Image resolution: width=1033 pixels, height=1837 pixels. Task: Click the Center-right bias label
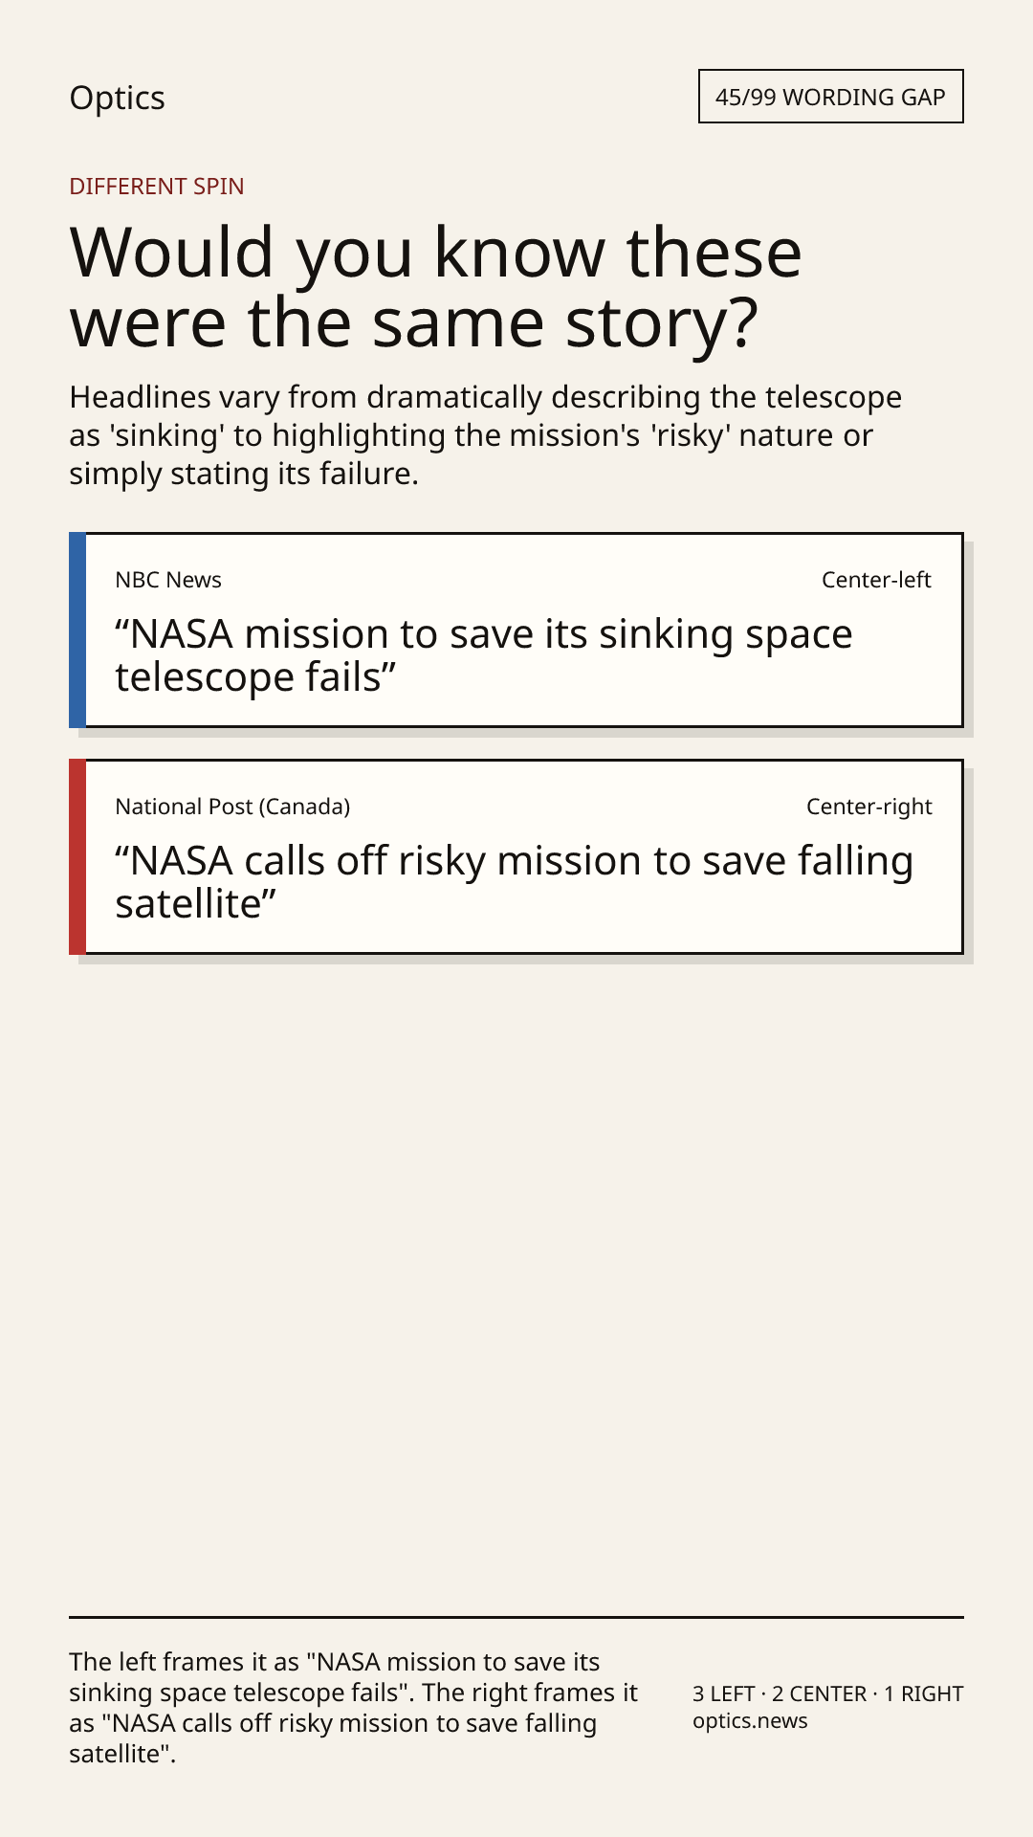[x=868, y=807]
